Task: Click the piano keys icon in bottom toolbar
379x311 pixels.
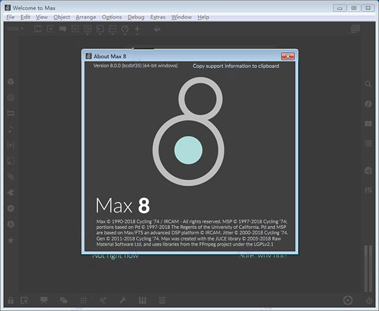Action: coord(142,300)
